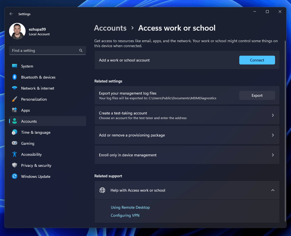Expand Create a test-taking account chevron
This screenshot has width=291, height=236.
[273, 115]
